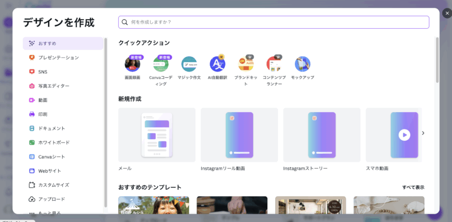This screenshot has width=452, height=222.
Task: Open the fourth recommended template thumbnail
Action: 389,205
